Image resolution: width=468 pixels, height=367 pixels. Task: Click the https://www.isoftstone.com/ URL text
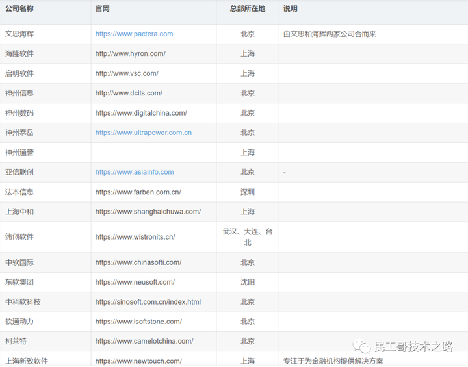(138, 322)
